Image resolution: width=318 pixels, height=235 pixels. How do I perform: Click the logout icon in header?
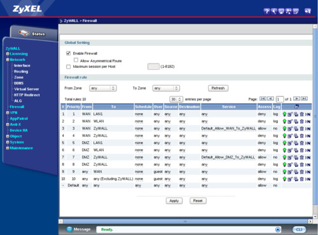[308, 11]
